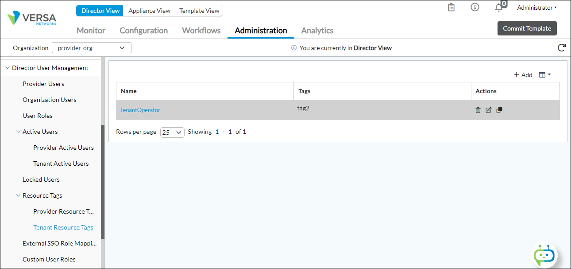Image resolution: width=571 pixels, height=269 pixels.
Task: Open the clipboard tasks icon
Action: [451, 8]
